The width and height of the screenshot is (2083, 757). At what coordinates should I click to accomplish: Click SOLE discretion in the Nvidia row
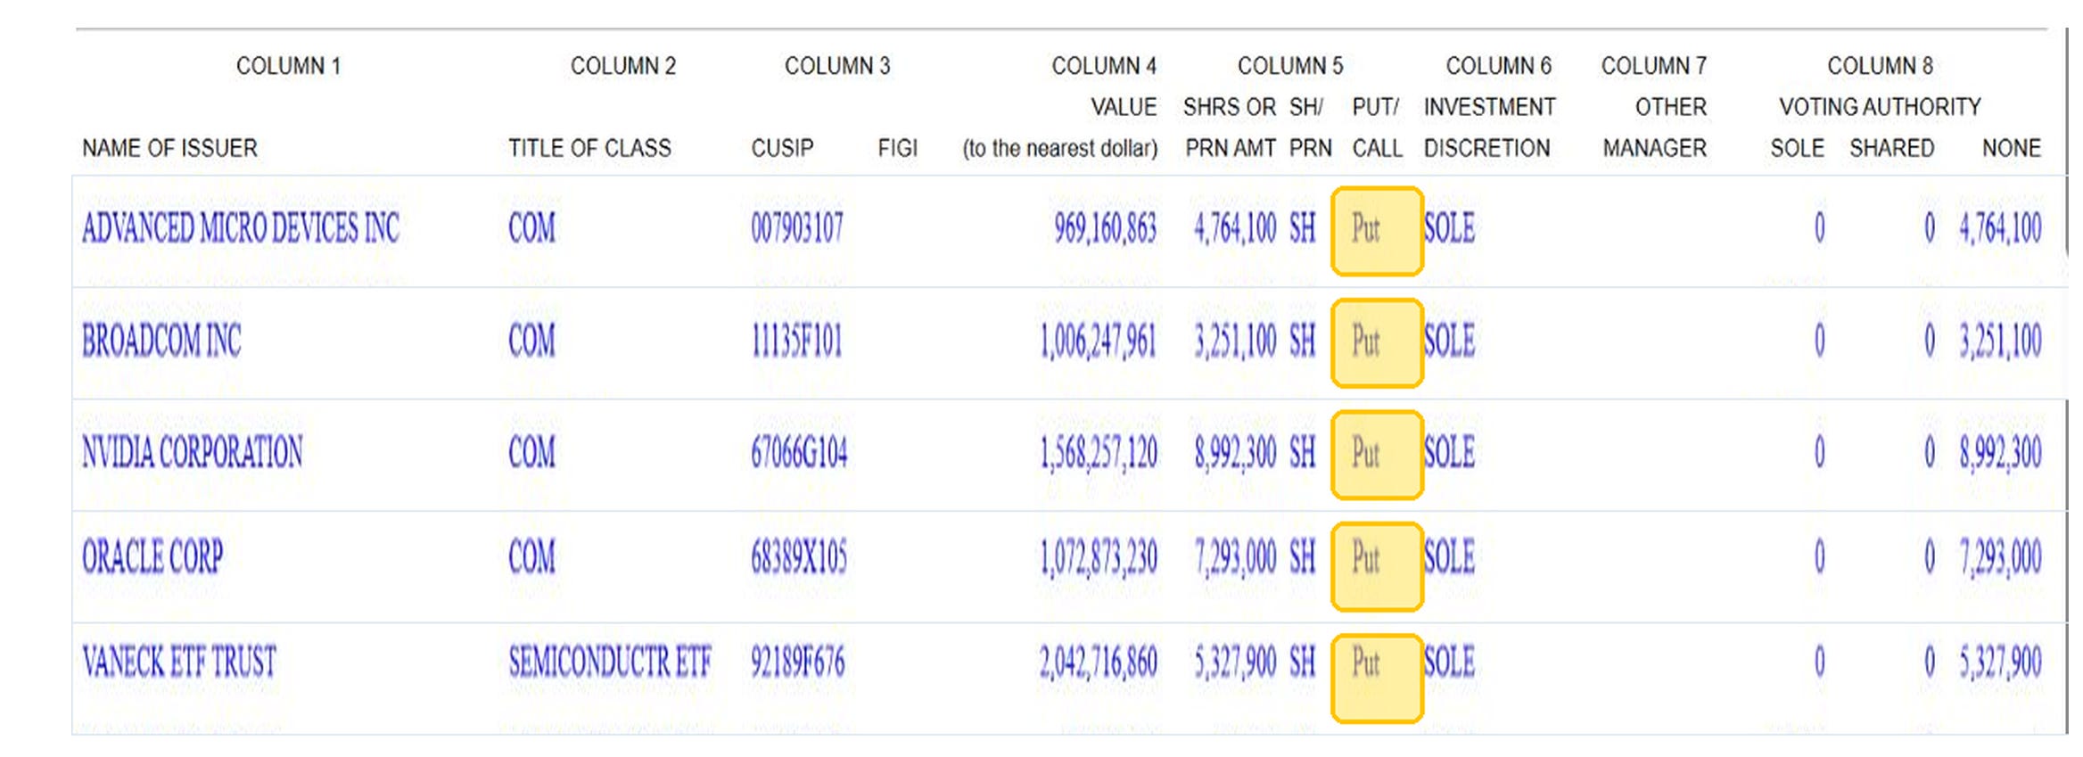click(x=1449, y=452)
